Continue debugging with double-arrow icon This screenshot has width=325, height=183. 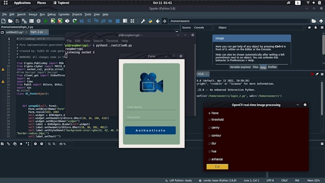(110, 21)
